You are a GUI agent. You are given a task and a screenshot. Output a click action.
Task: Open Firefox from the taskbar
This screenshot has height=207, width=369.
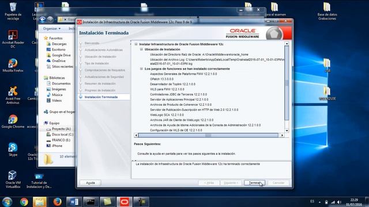coord(57,202)
